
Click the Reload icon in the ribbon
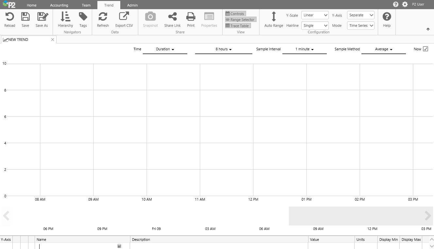click(x=9, y=17)
